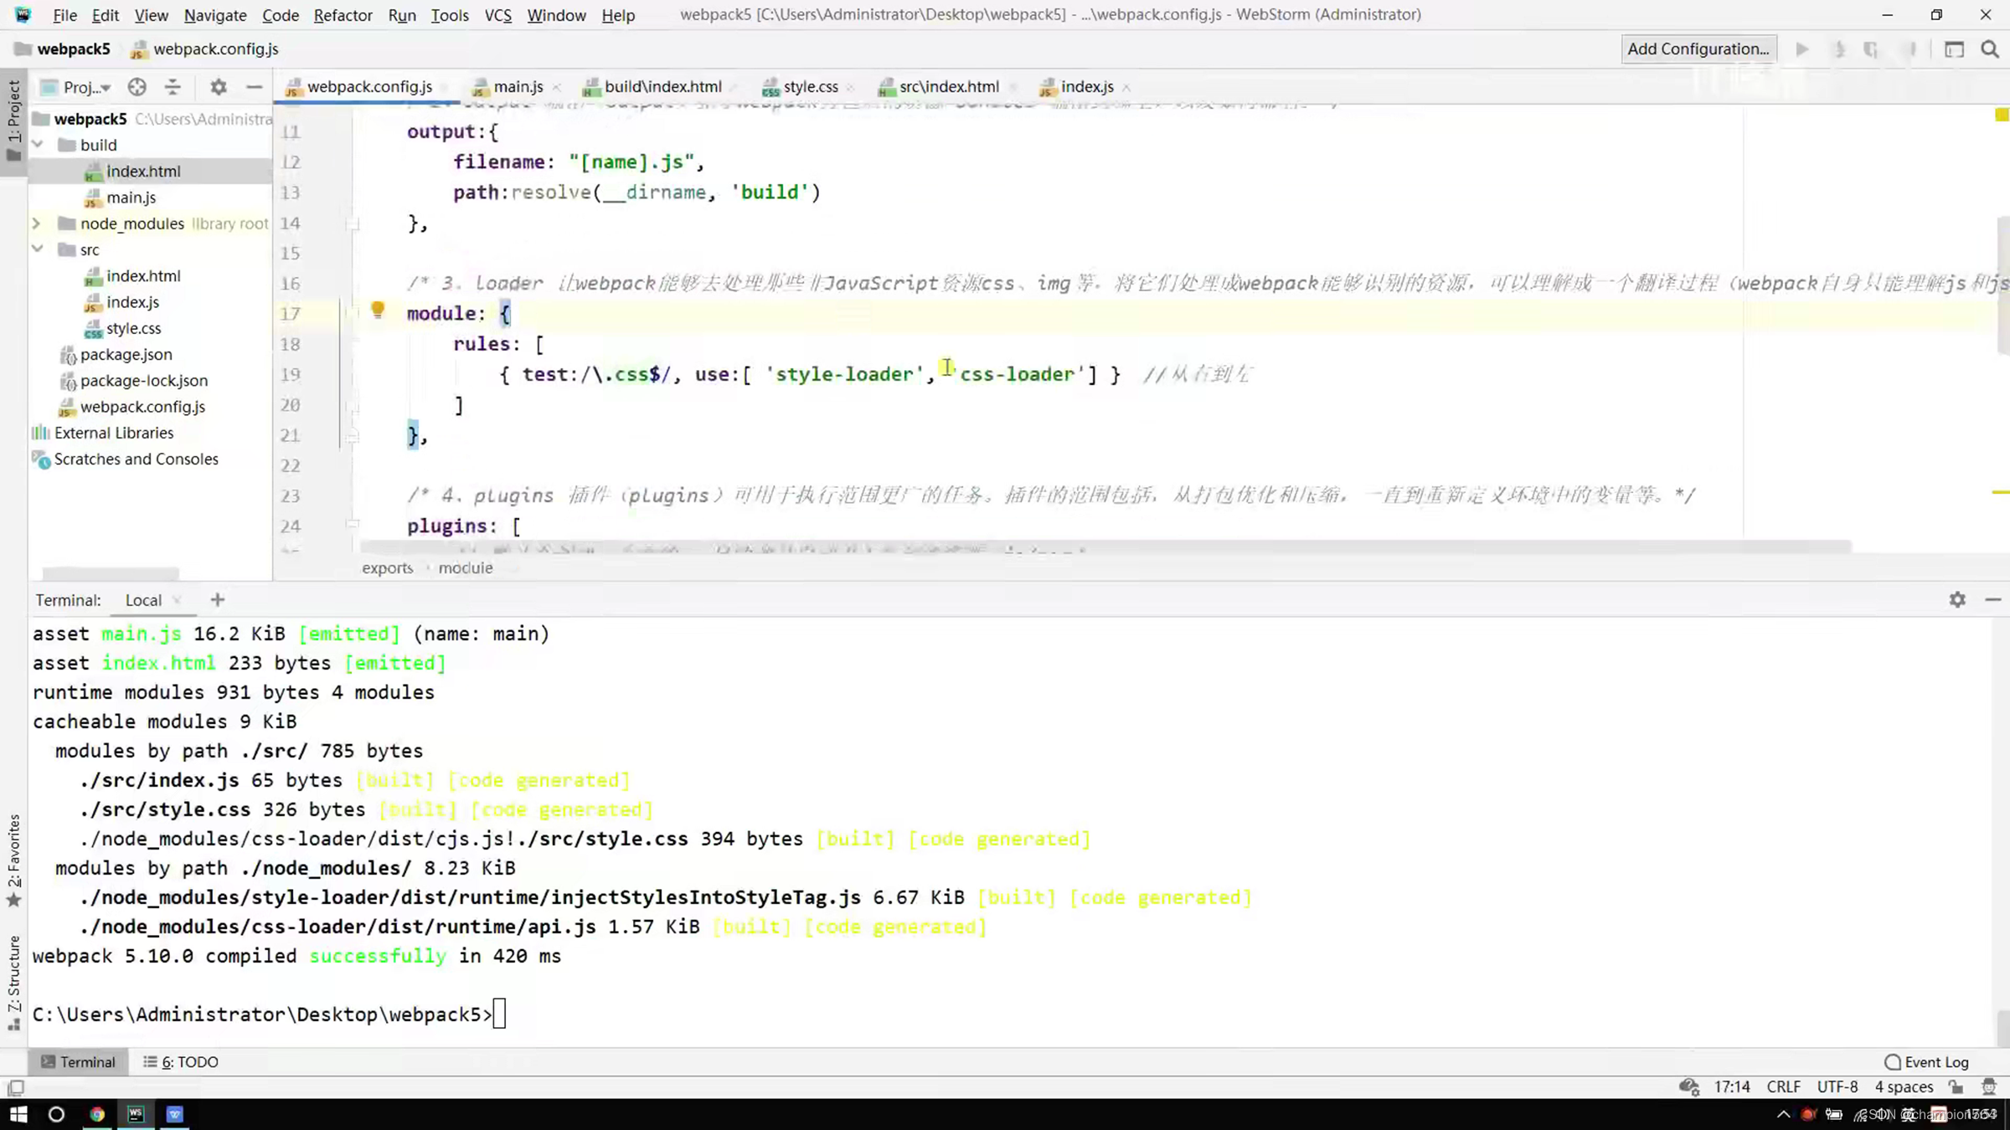The height and width of the screenshot is (1130, 2010).
Task: Click the read-only lock icon in status bar
Action: (1956, 1086)
